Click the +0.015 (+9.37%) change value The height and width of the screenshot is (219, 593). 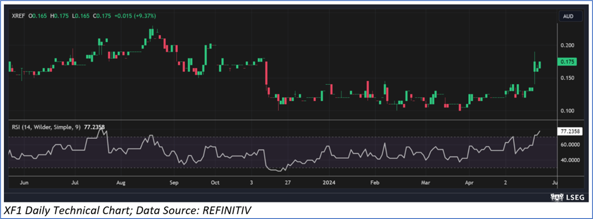pos(134,16)
